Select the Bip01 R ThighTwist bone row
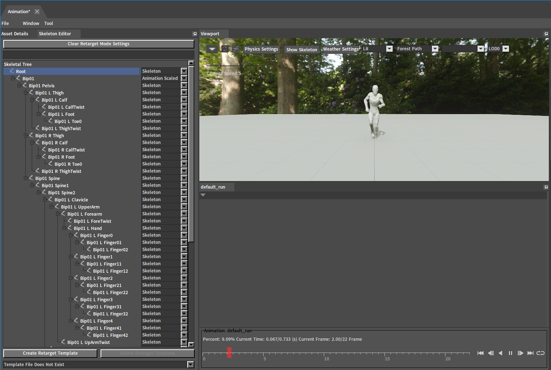 coord(61,171)
